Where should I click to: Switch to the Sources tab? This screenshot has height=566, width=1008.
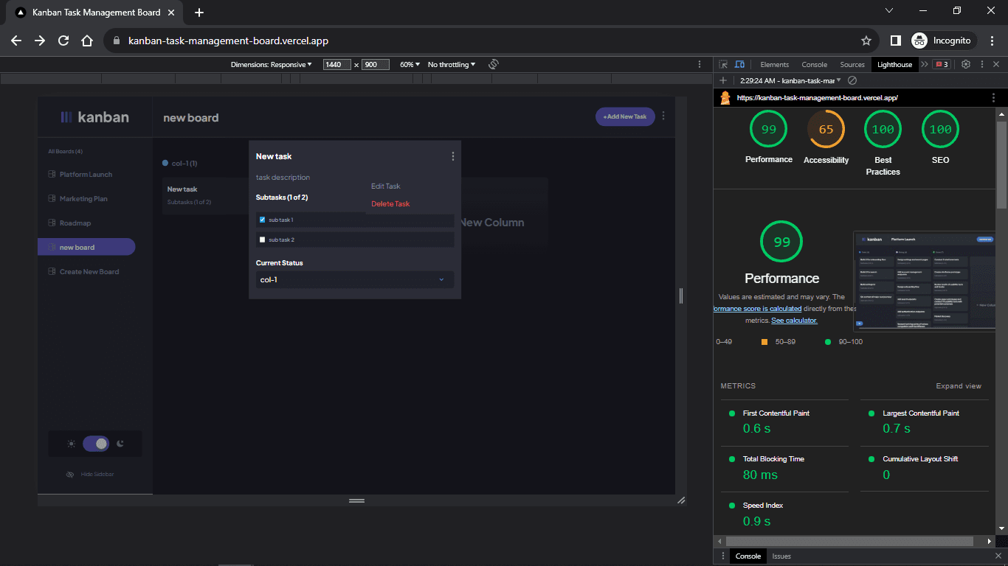(x=852, y=65)
